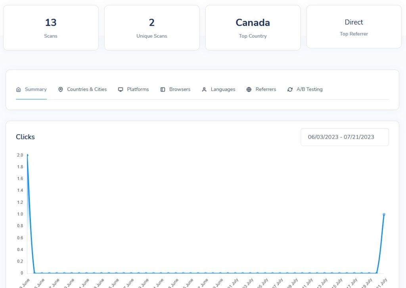Click the person icon for Languages
The height and width of the screenshot is (288, 406).
click(x=204, y=89)
